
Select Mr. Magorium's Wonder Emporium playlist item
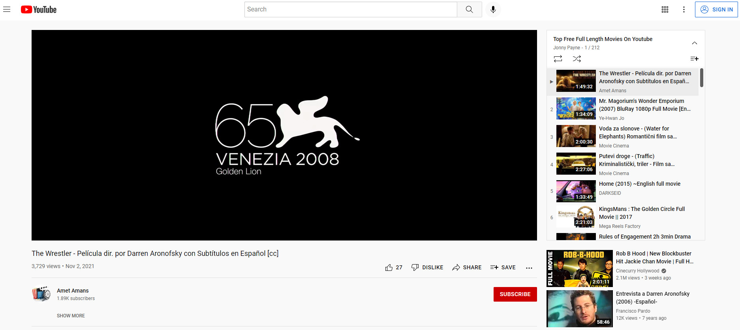click(x=644, y=105)
